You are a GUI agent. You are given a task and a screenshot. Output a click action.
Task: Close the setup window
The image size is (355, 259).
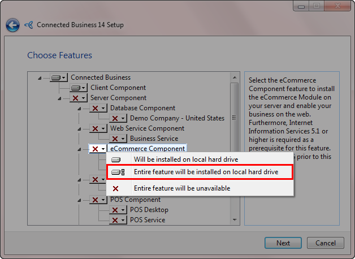[x=337, y=6]
